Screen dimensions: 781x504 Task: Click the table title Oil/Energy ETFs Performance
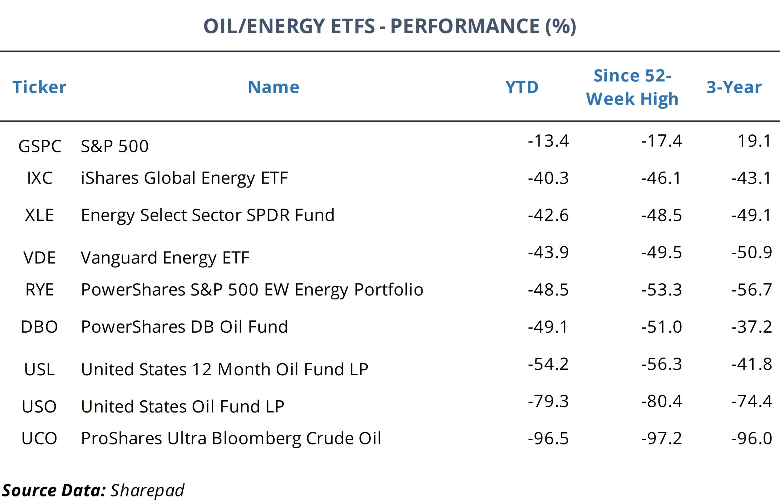(x=390, y=26)
